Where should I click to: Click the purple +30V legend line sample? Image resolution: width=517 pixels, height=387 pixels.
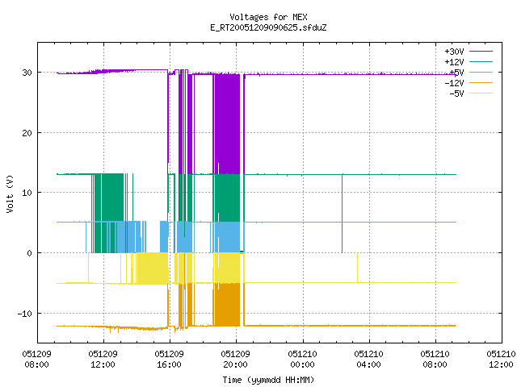(x=481, y=52)
